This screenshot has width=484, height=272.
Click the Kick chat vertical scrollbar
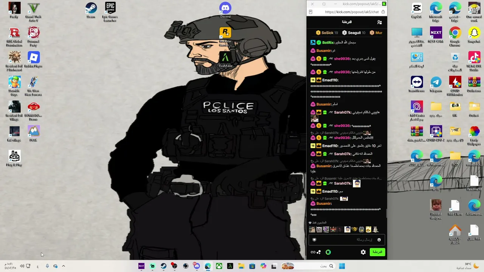tap(386, 213)
